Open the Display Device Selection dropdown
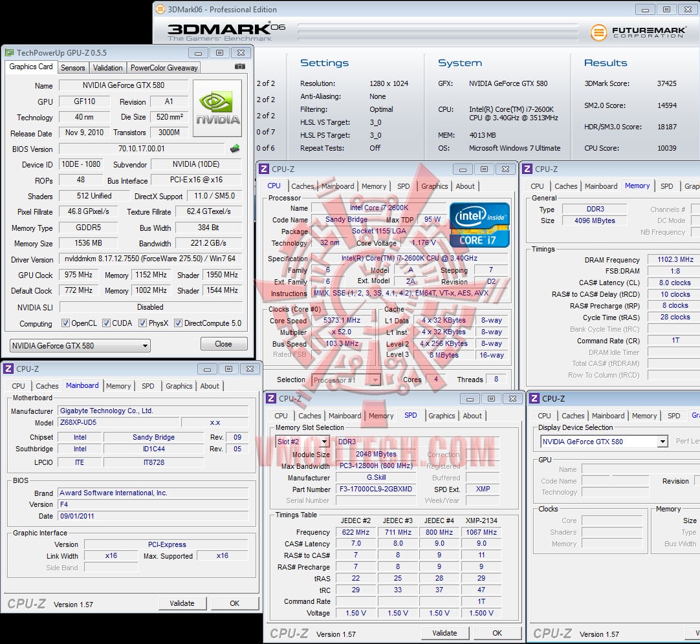The height and width of the screenshot is (644, 700). (x=662, y=442)
